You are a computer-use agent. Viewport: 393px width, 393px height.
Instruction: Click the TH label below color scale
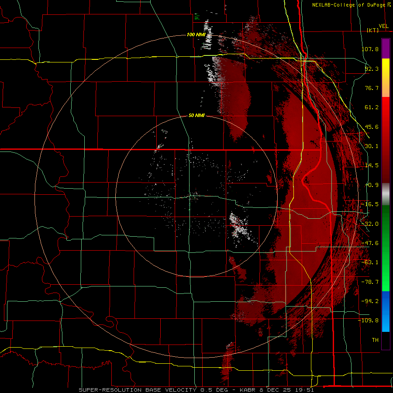click(x=375, y=340)
